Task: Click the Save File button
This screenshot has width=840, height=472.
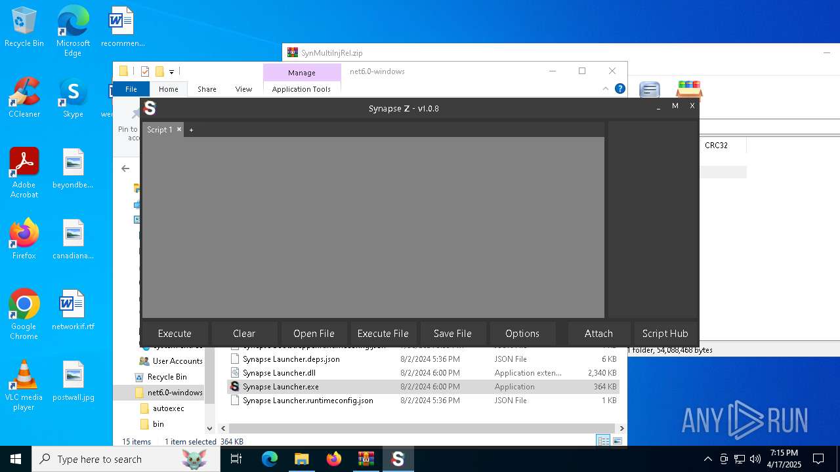Action: click(x=453, y=333)
